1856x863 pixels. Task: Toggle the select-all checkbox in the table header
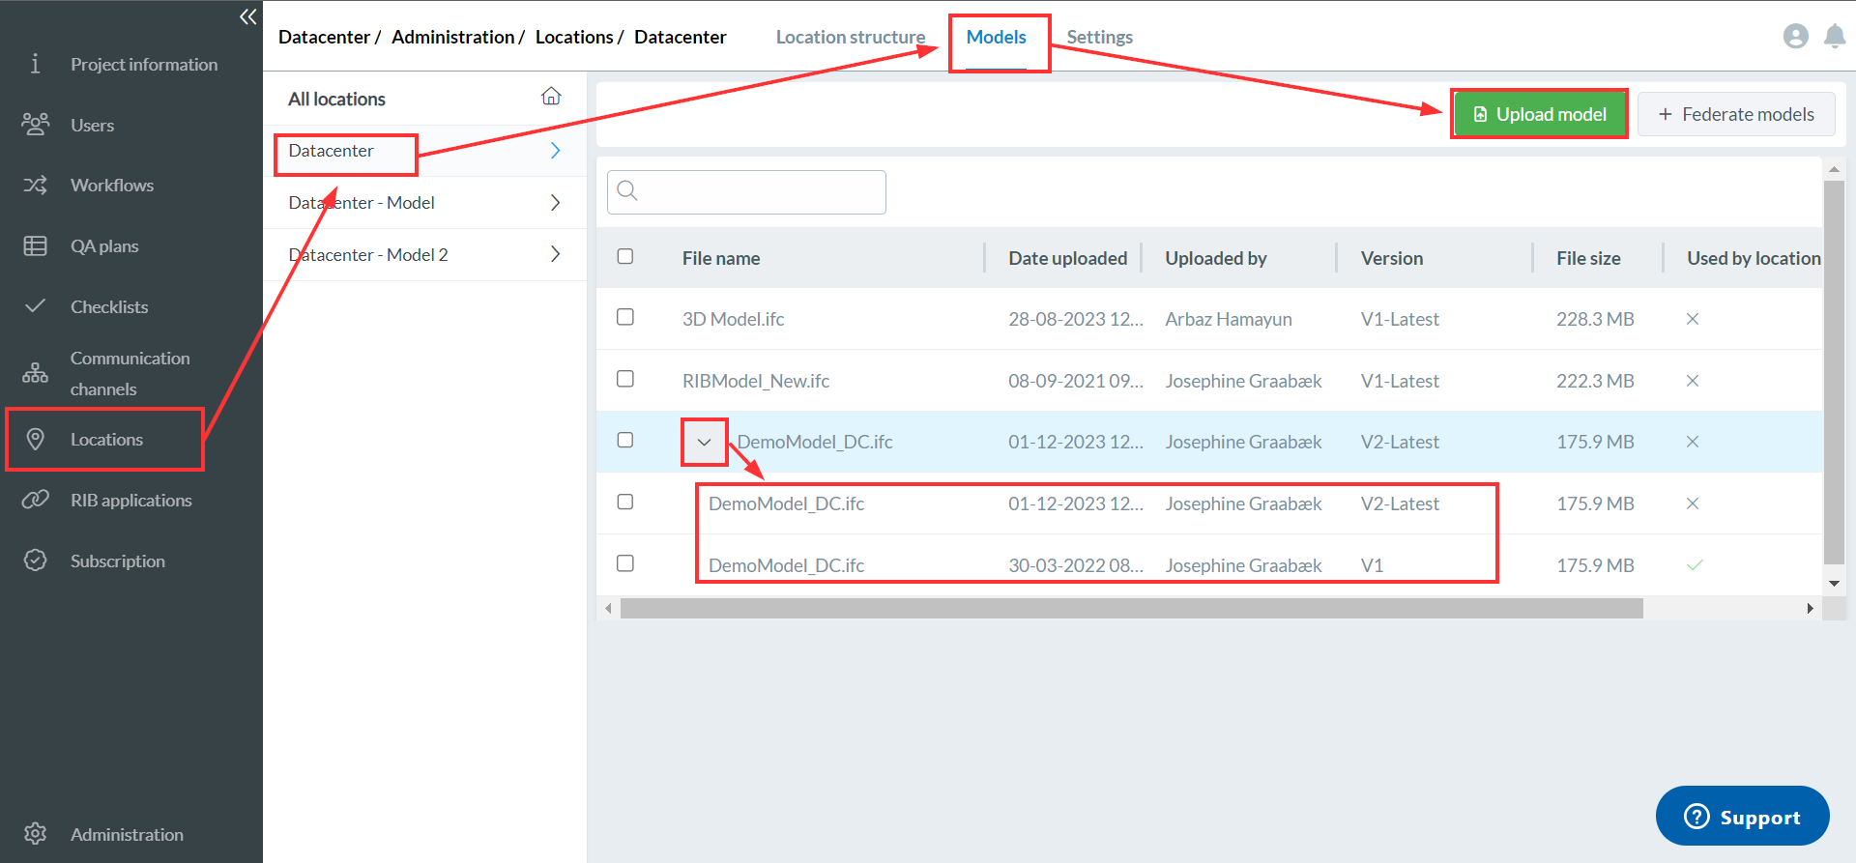[625, 256]
